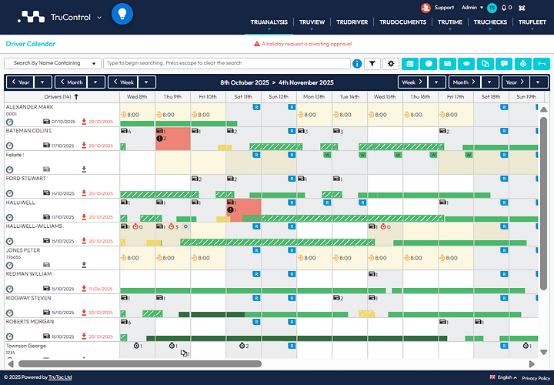Open the TRUTIME menu
This screenshot has height=385, width=554.
tap(450, 22)
